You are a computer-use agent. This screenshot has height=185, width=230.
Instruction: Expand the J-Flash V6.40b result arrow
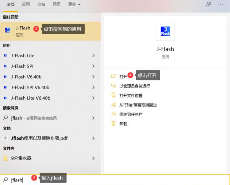(93, 77)
